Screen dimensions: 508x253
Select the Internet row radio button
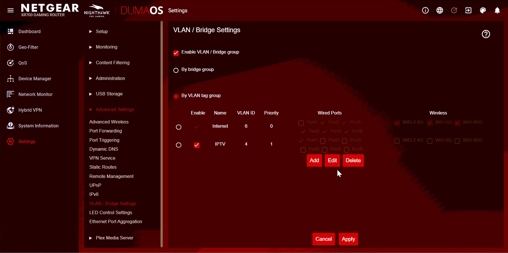pyautogui.click(x=178, y=127)
